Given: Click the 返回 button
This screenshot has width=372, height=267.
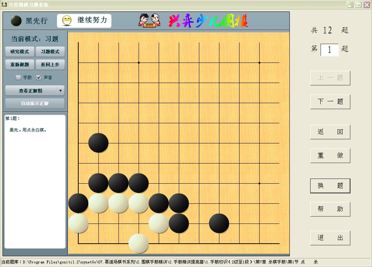Looking at the screenshot, I should coord(330,132).
